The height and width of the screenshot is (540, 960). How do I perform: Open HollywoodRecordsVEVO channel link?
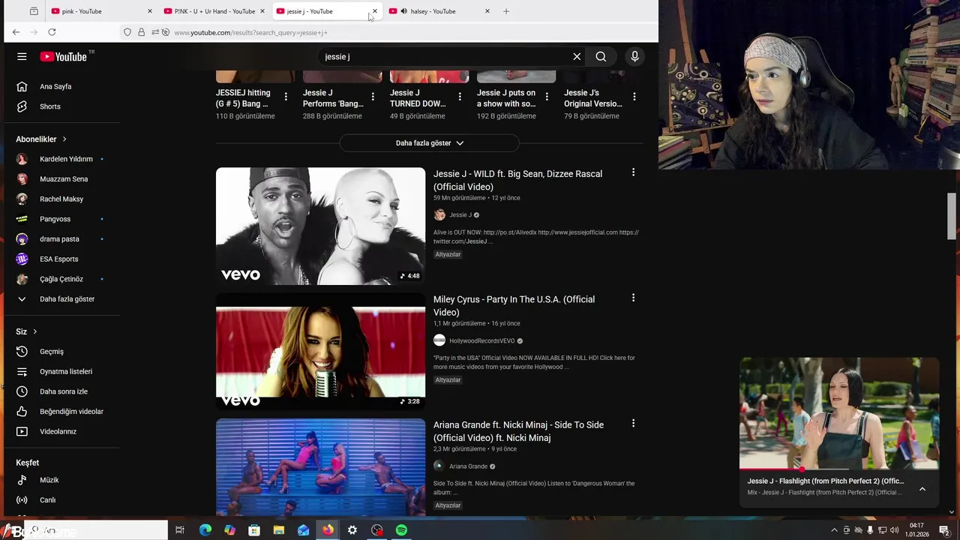[481, 341]
